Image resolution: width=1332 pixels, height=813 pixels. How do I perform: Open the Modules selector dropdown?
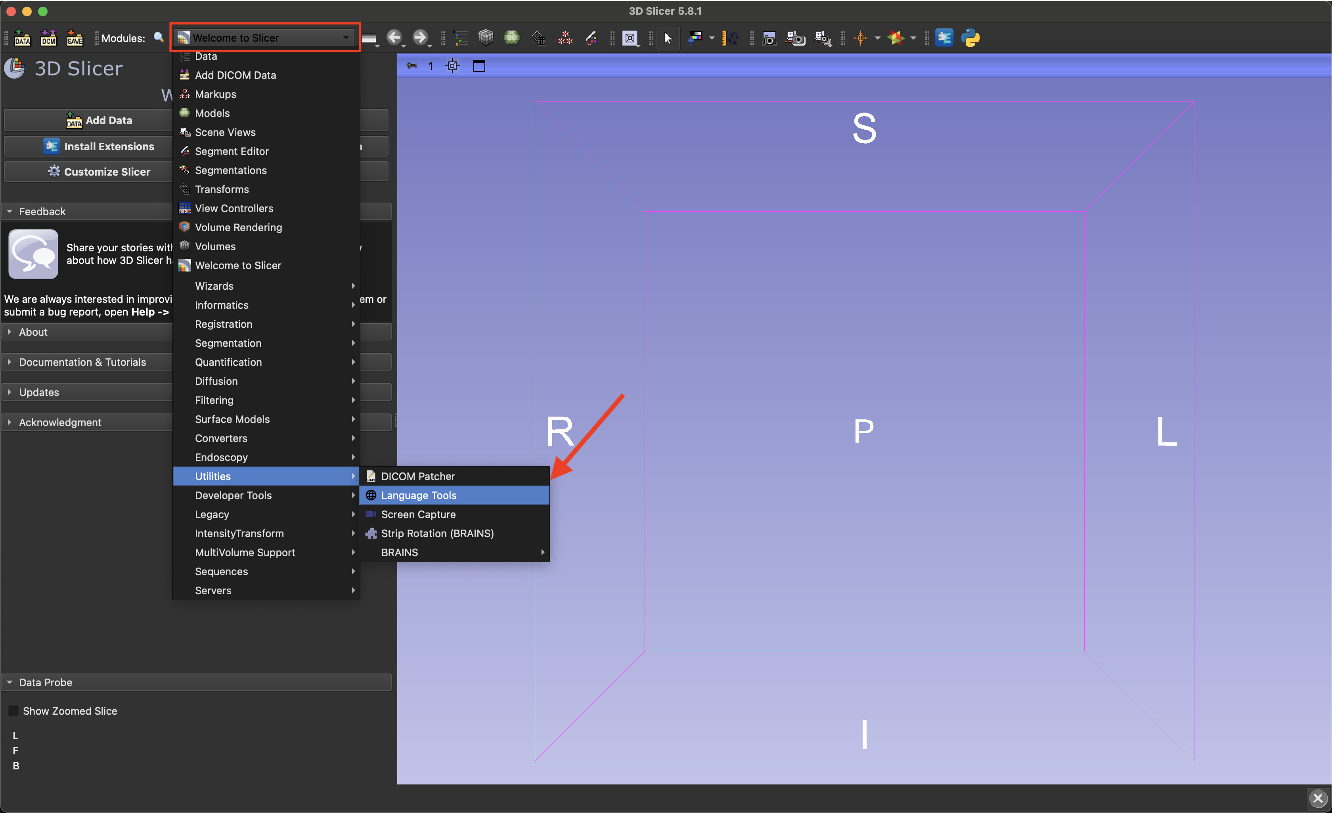click(265, 38)
